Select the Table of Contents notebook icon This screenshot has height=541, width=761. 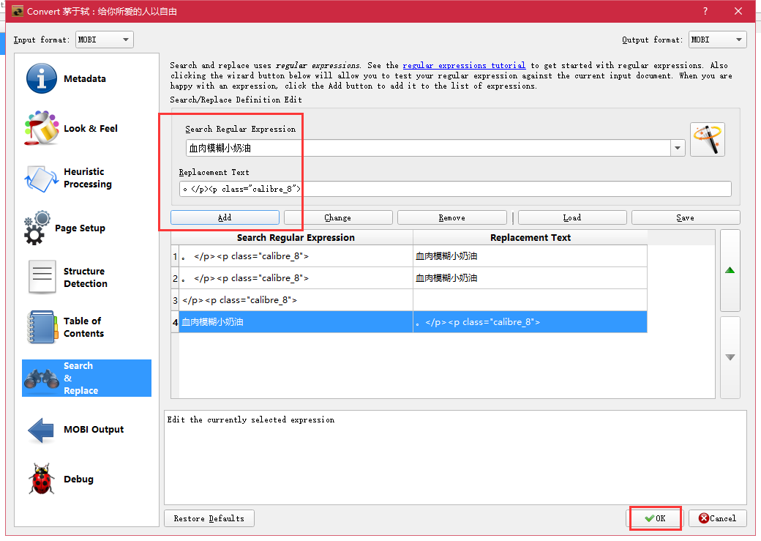[x=42, y=327]
